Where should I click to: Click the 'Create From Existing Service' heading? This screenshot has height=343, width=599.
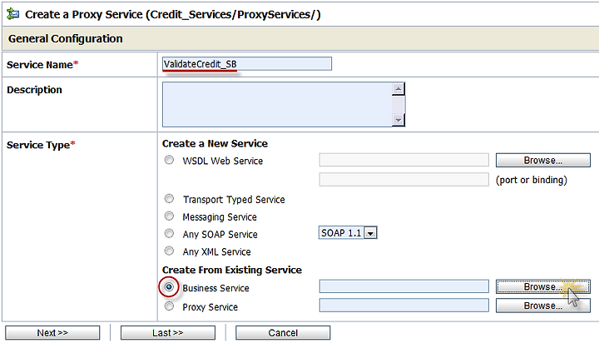click(232, 270)
